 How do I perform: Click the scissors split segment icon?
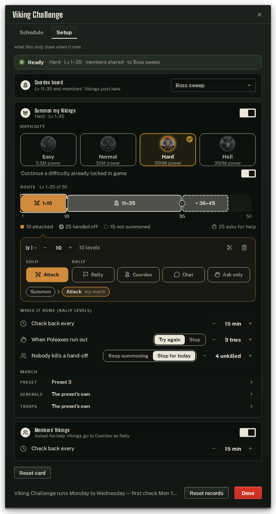pyautogui.click(x=230, y=248)
